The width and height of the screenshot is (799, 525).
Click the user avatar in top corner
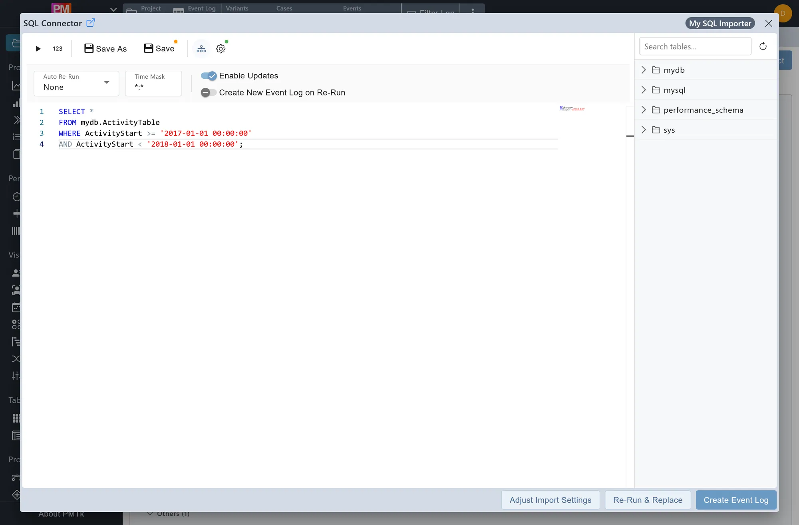pyautogui.click(x=783, y=13)
